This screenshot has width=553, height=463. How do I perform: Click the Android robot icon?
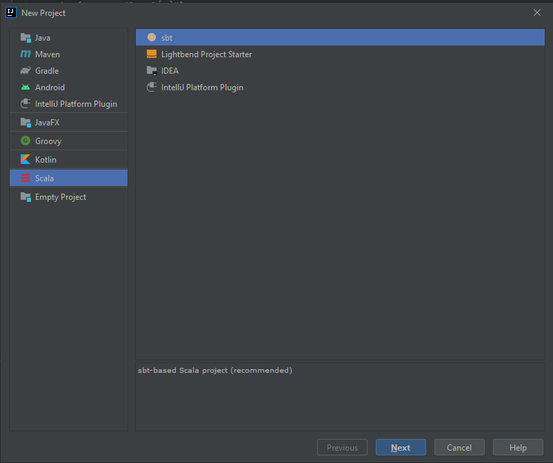(26, 88)
